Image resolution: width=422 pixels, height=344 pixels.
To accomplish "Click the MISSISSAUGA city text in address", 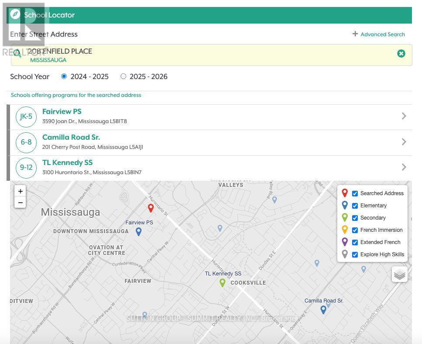I will 48,60.
